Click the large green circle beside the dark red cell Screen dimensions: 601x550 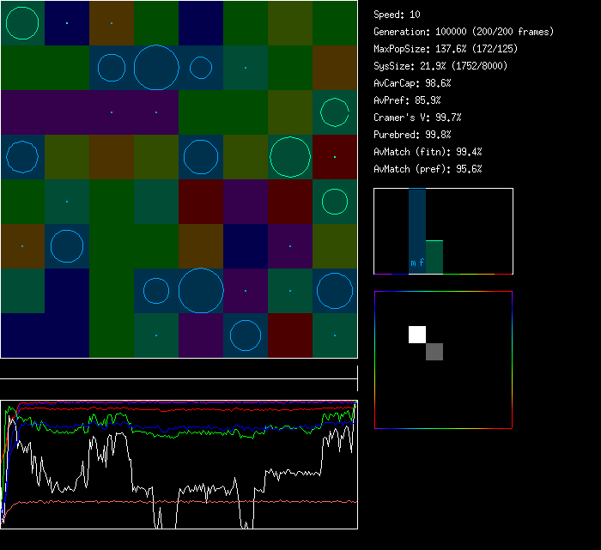(290, 157)
